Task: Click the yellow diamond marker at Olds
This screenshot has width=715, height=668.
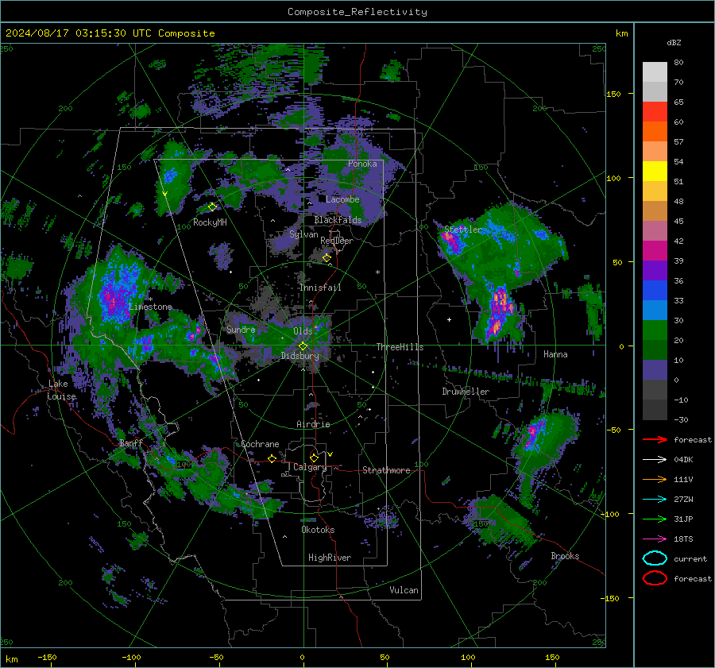Action: click(303, 346)
